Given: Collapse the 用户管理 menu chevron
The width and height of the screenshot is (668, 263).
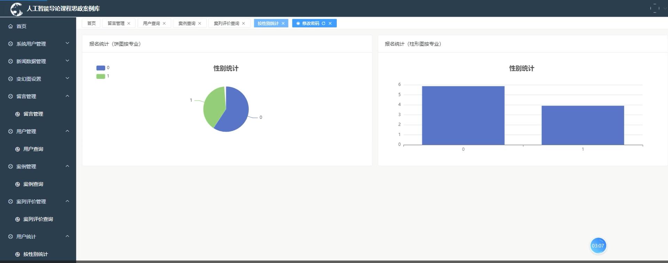Looking at the screenshot, I should pyautogui.click(x=67, y=131).
